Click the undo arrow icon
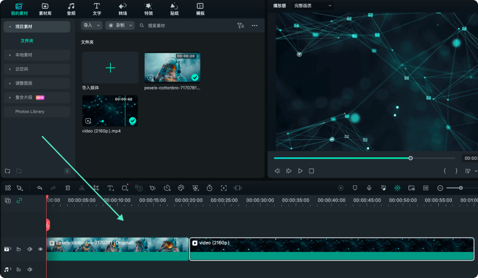478x278 pixels. point(40,188)
